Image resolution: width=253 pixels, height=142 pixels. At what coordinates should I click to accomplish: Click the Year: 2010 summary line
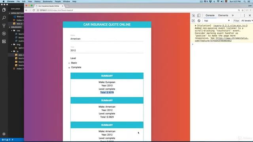(107, 86)
